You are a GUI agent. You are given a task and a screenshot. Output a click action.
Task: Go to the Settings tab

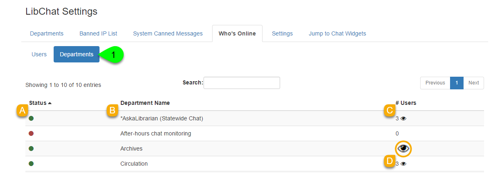(282, 33)
